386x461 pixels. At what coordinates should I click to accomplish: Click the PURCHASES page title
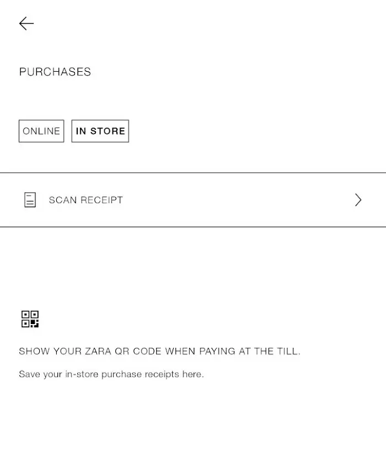coord(55,72)
